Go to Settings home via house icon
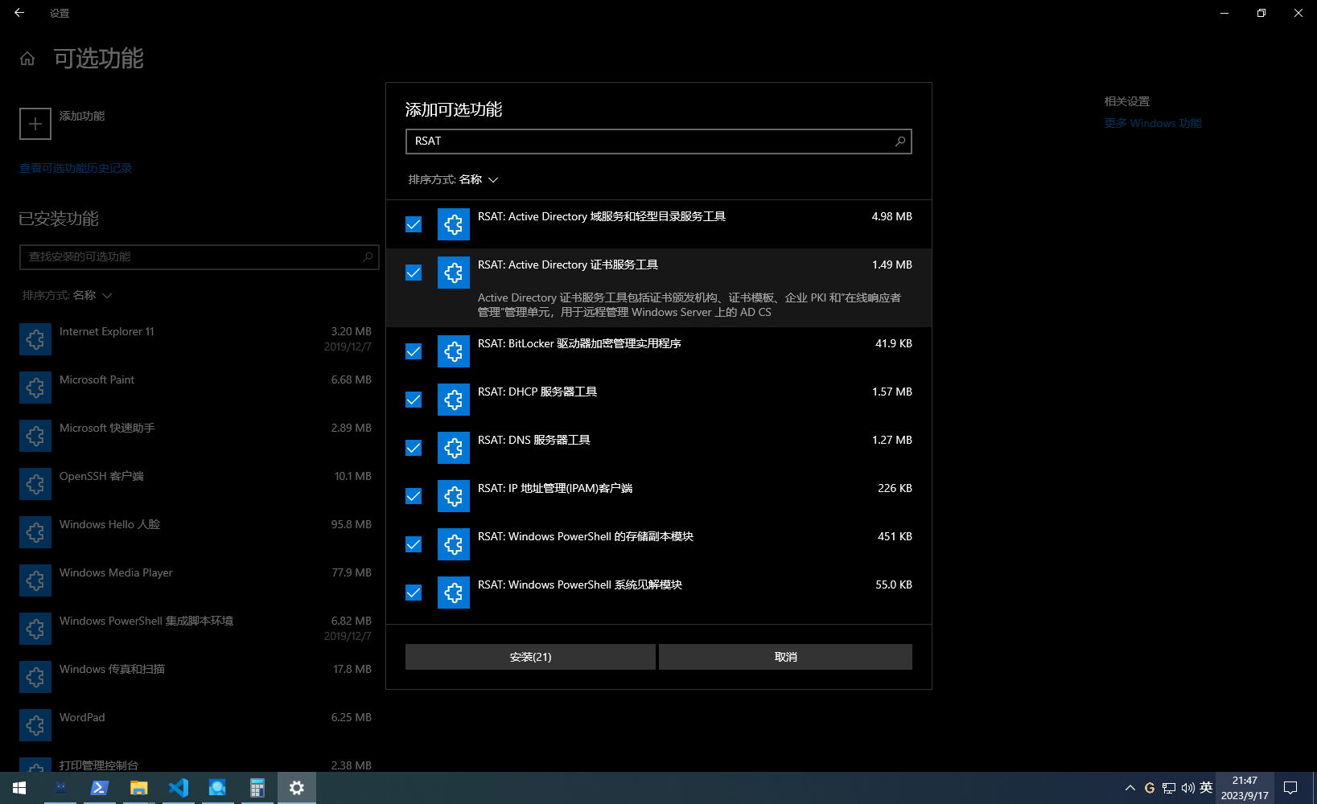 tap(27, 59)
